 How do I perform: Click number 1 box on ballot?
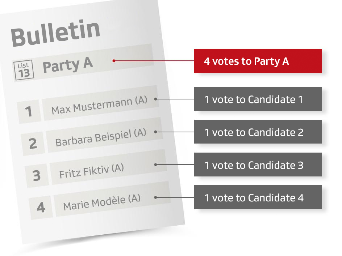[29, 112]
